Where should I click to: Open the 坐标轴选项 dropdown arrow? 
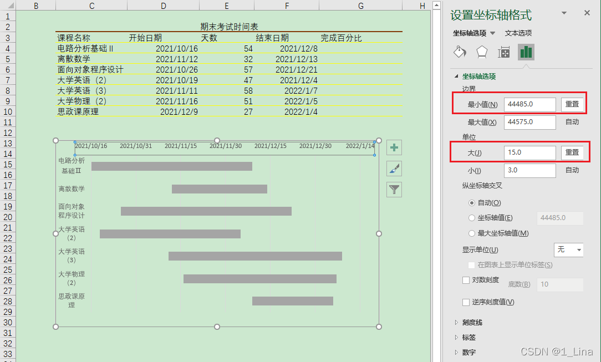point(493,33)
